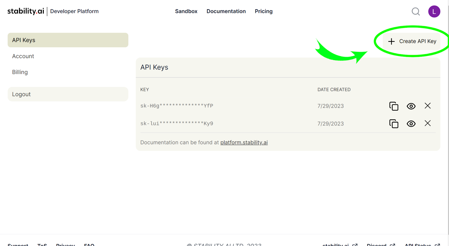This screenshot has height=246, width=449.
Task: Open the search magnifier icon
Action: tap(416, 12)
